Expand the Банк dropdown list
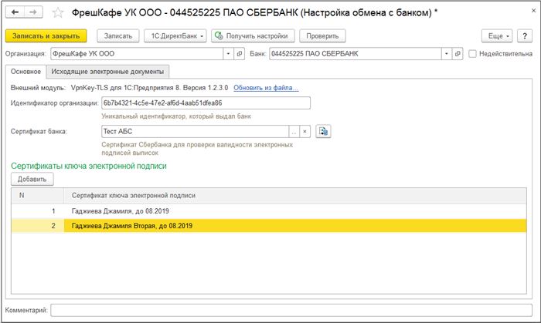 coord(447,54)
